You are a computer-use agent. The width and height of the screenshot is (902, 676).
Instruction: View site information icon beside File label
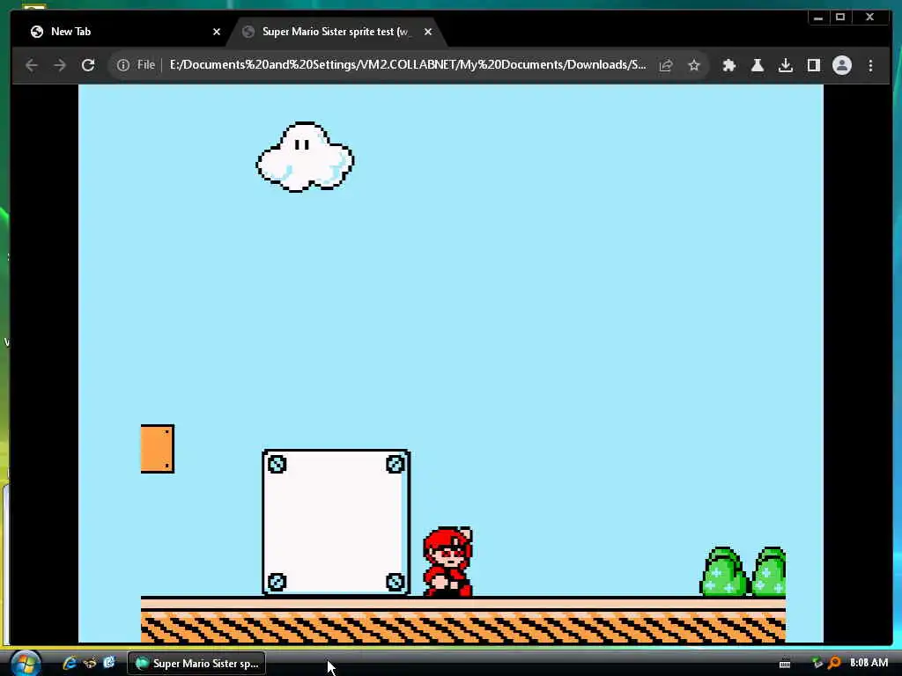(x=123, y=65)
